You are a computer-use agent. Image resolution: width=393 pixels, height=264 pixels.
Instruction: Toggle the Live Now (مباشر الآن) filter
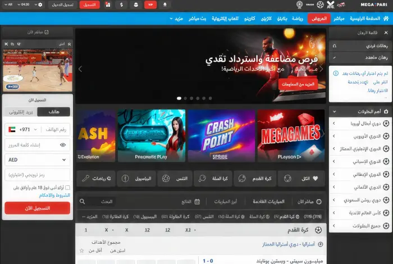pyautogui.click(x=309, y=202)
